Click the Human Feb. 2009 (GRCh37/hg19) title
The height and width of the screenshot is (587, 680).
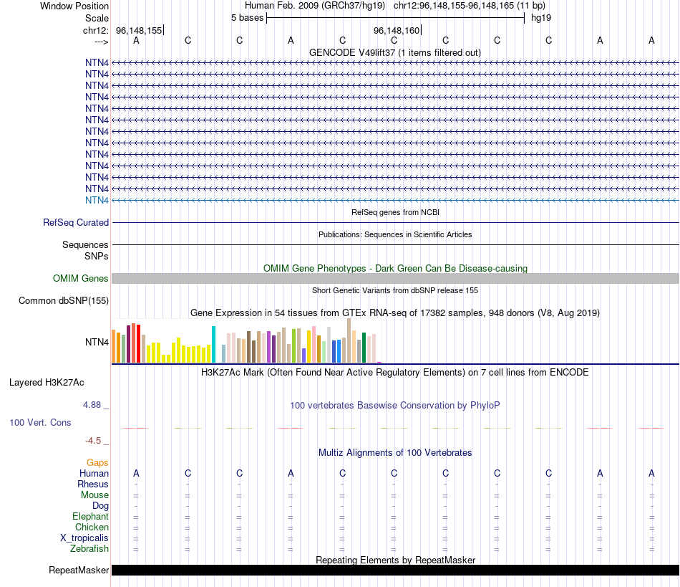[x=315, y=6]
